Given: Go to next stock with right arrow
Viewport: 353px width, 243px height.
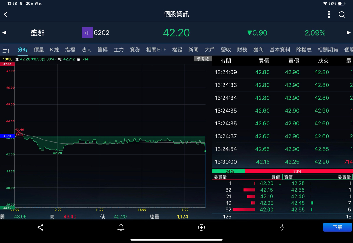Looking at the screenshot, I should (348, 33).
